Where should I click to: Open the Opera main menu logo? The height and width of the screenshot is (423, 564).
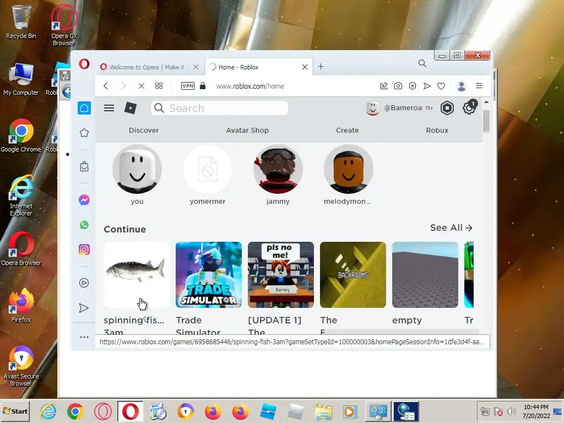84,64
